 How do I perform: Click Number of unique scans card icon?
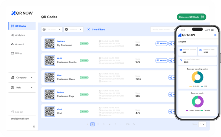pos(181,60)
